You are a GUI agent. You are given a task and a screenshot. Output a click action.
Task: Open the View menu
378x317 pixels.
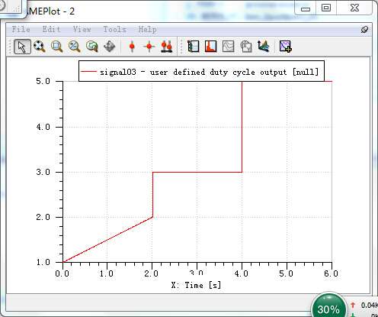click(x=82, y=29)
